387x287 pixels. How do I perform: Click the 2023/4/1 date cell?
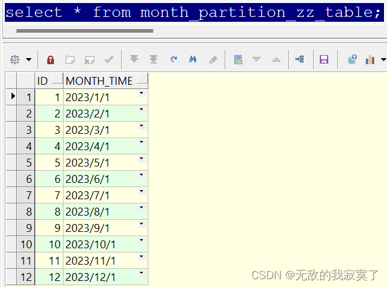[105, 146]
